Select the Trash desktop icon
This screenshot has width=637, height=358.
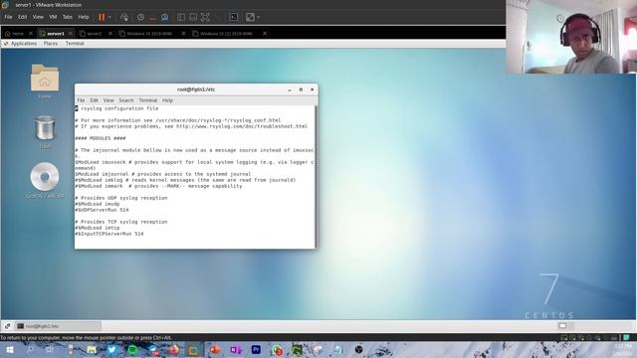pos(45,132)
